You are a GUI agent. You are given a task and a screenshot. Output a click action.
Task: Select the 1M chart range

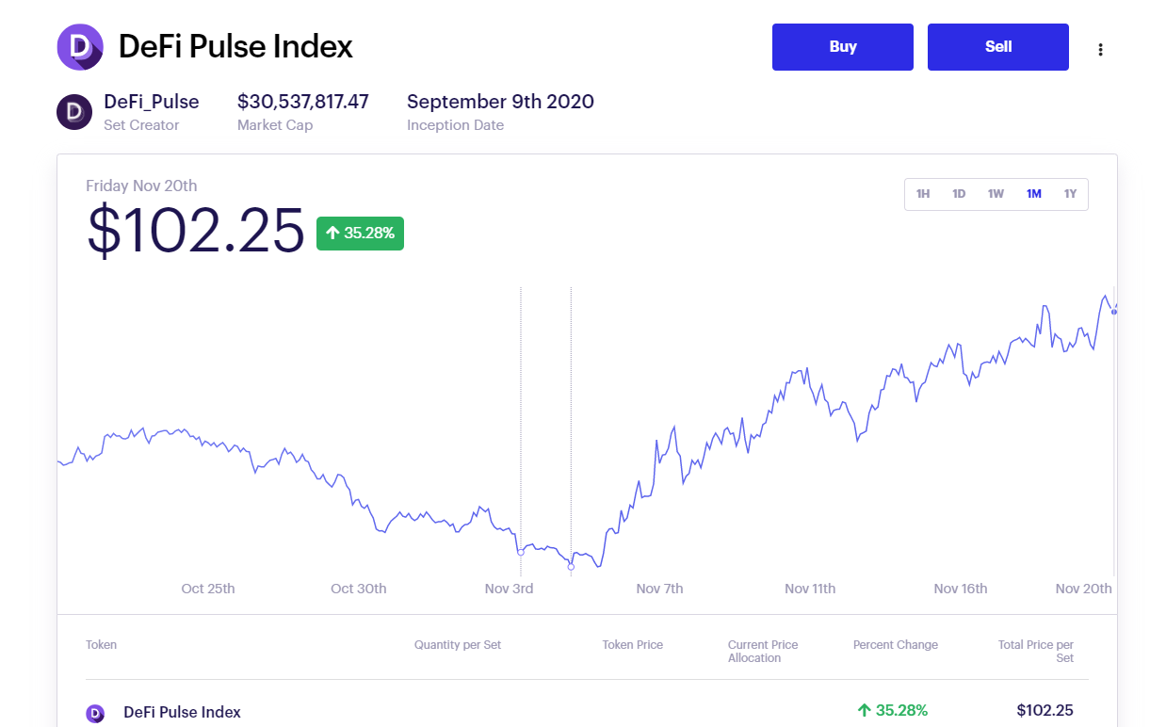coord(1034,194)
